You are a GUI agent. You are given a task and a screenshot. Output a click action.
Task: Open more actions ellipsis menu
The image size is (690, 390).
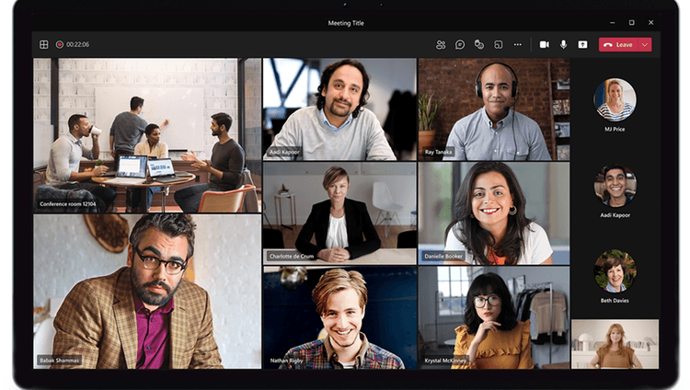point(518,44)
